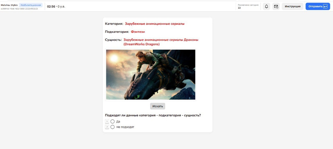Click hotkey hint 1 beside Да

pos(107,121)
